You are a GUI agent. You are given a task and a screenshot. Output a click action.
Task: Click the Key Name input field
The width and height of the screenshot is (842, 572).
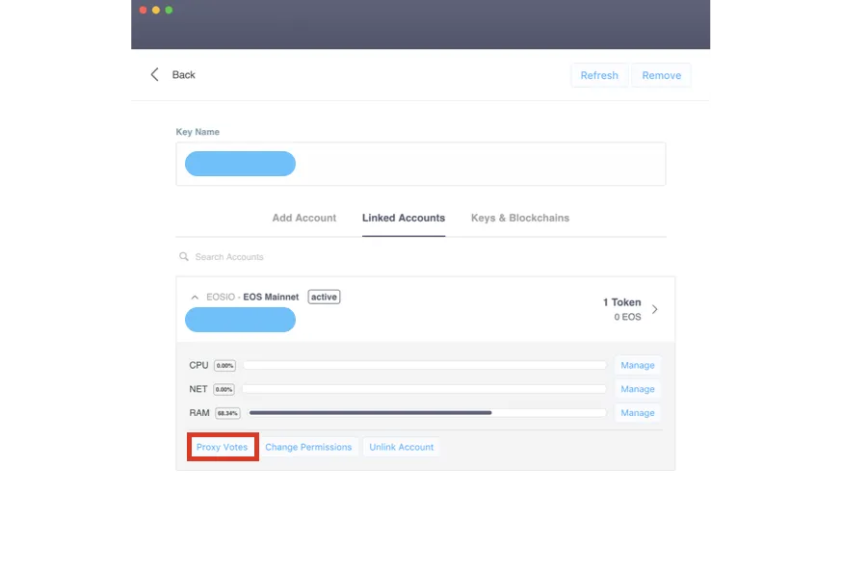pyautogui.click(x=421, y=164)
